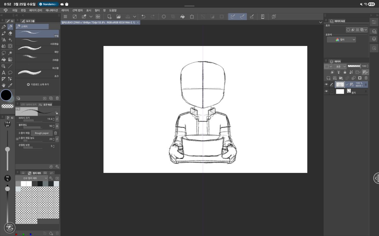Select the balloon tool
Viewport: 379px width, 236px height.
(x=10, y=72)
